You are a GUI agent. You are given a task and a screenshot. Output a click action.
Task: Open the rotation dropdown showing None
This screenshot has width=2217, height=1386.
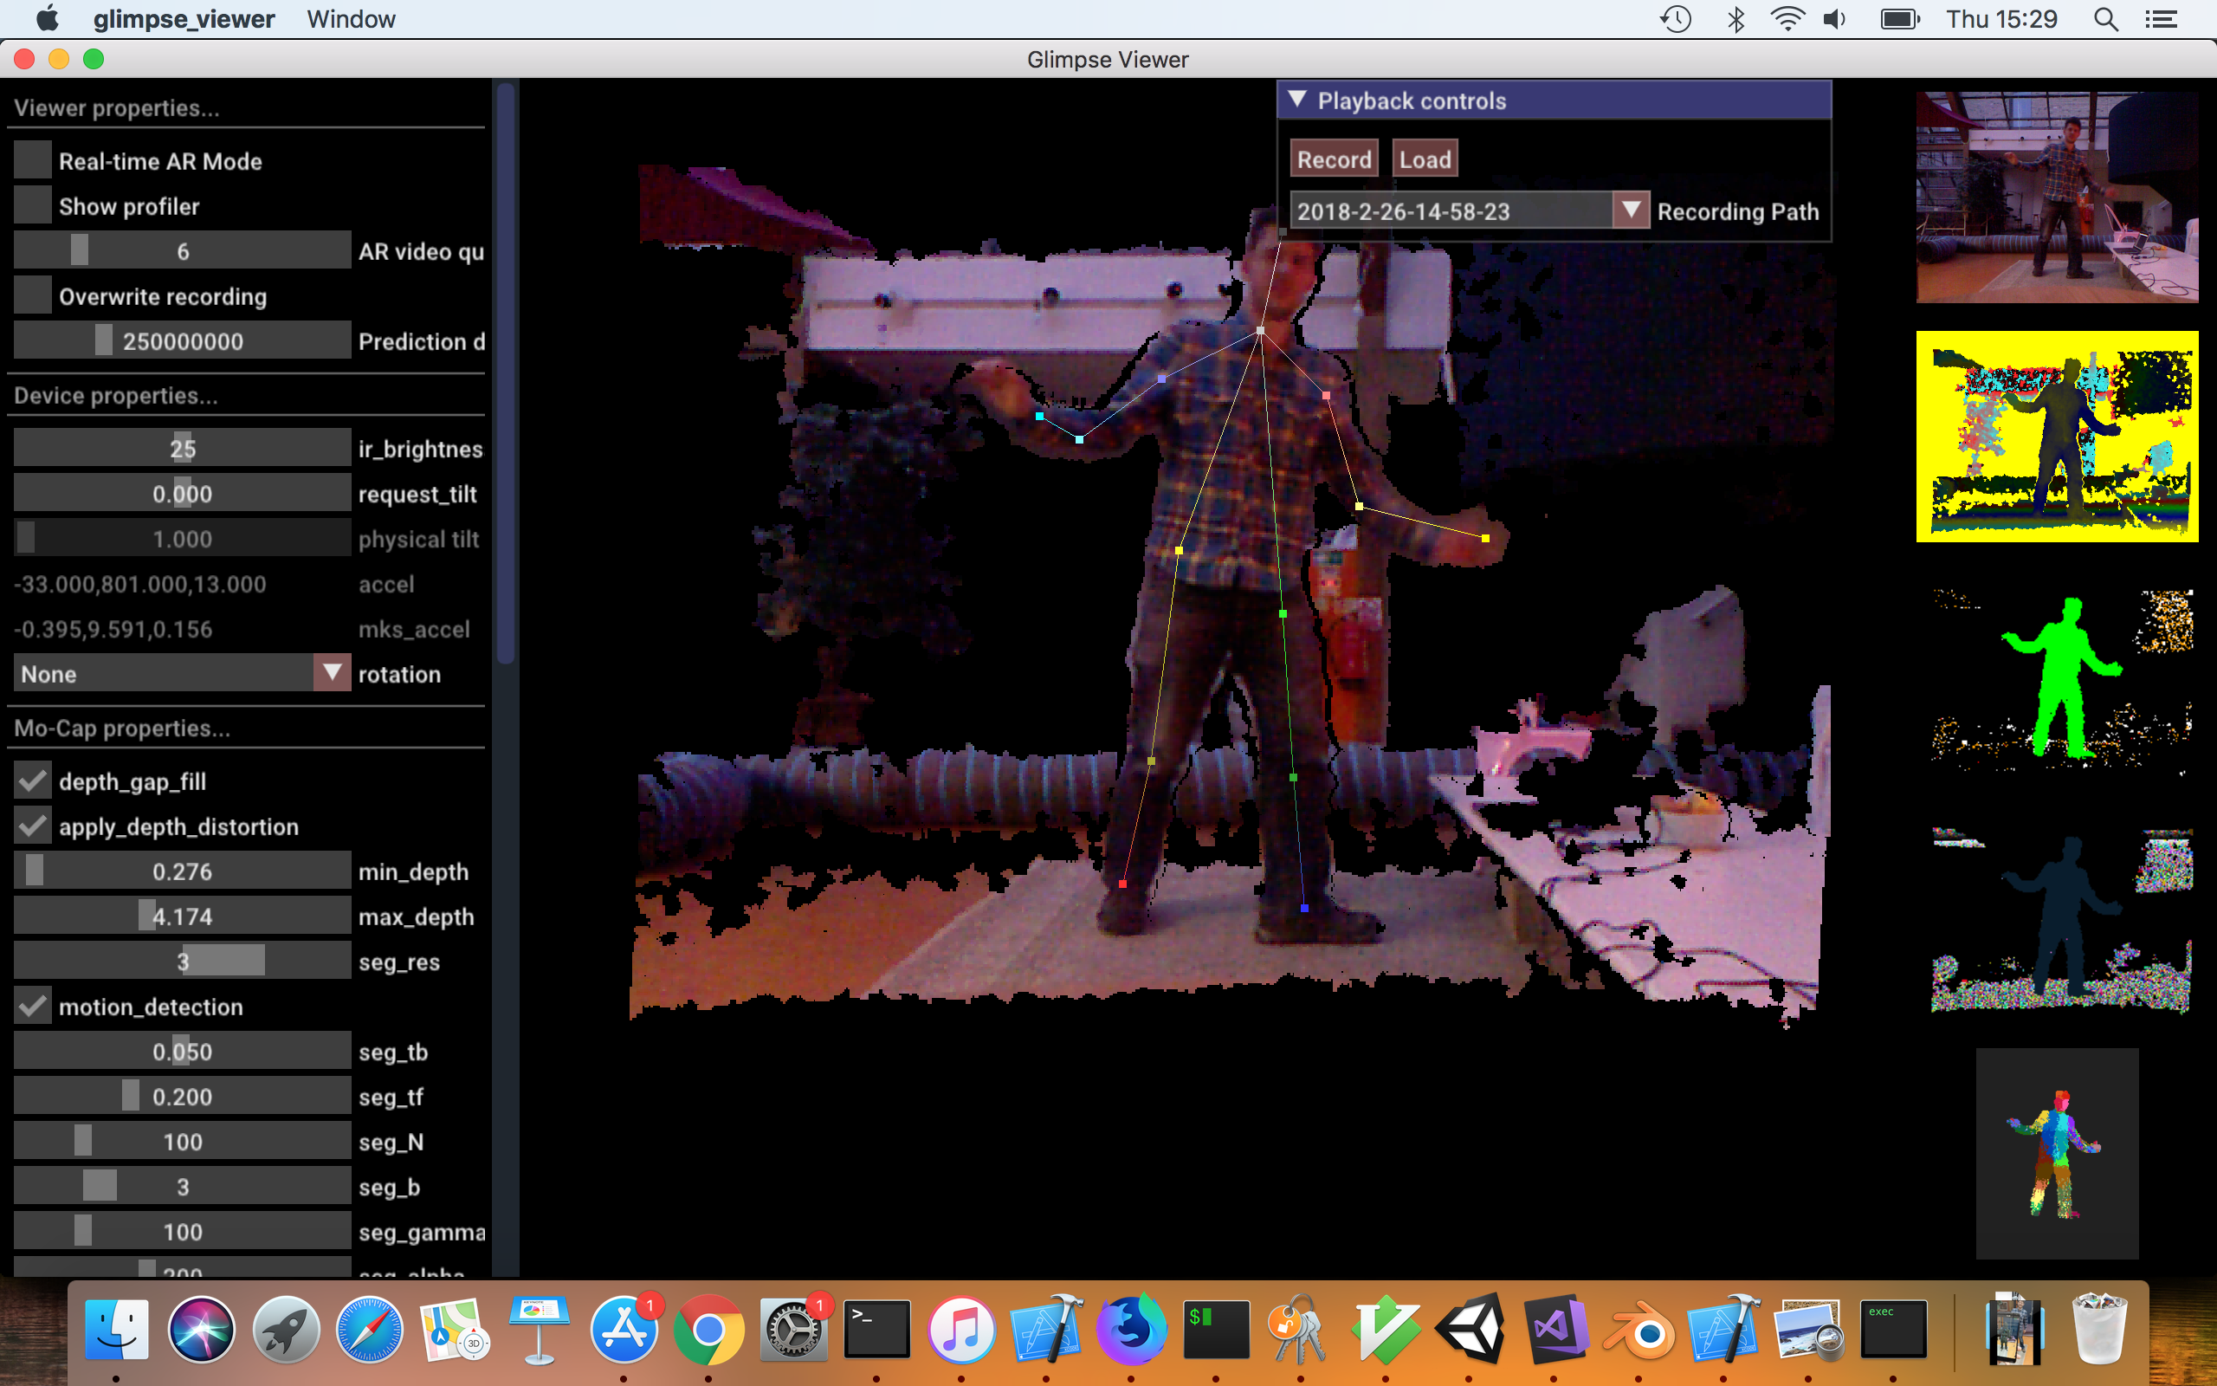332,673
